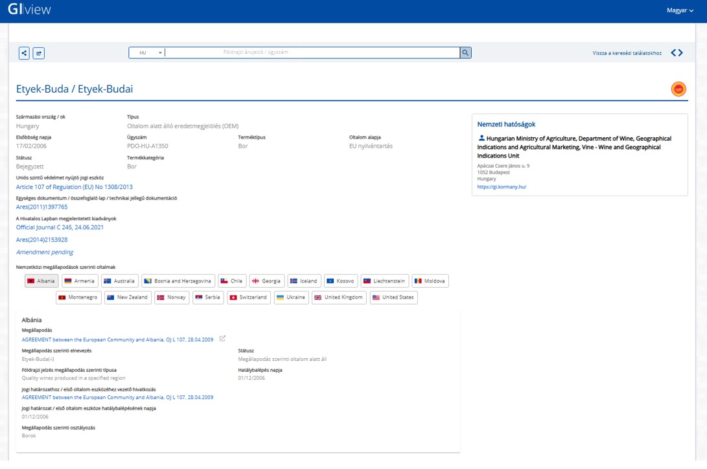Visit the gi.kormany.hu website link

click(502, 187)
